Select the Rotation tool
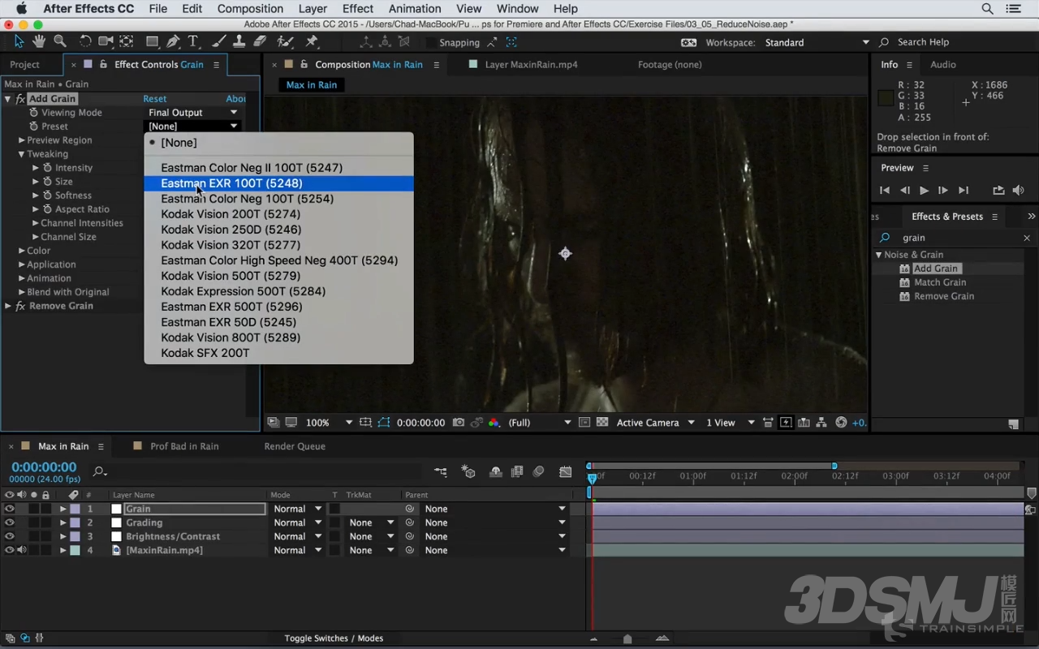Screen dimensions: 1039x649 85,41
